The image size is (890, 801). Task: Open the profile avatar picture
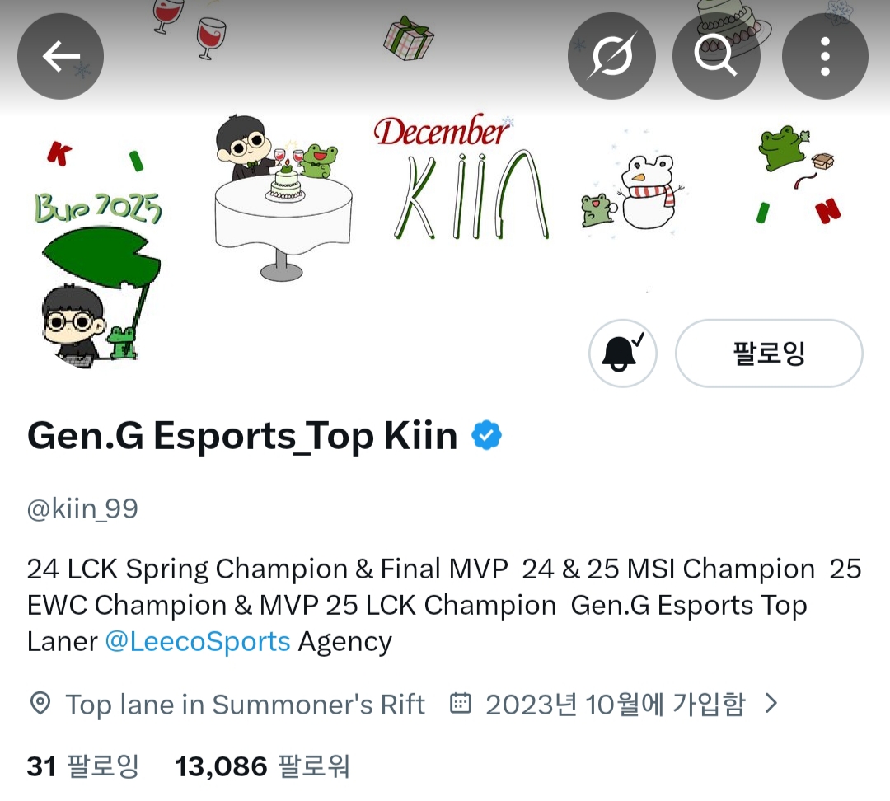[97, 293]
